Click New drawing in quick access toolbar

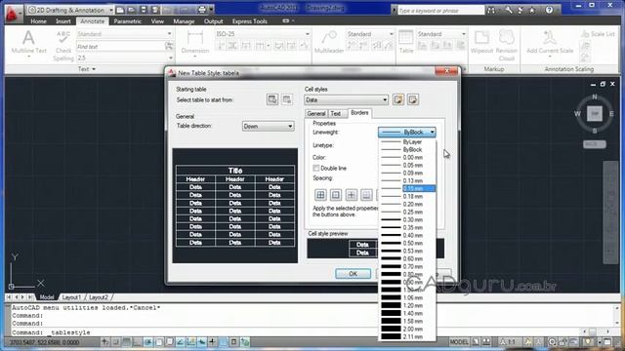[x=120, y=10]
